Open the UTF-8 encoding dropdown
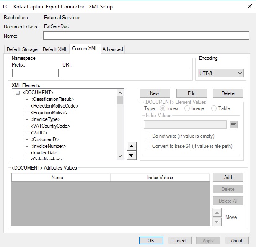The width and height of the screenshot is (256, 247). tap(220, 73)
